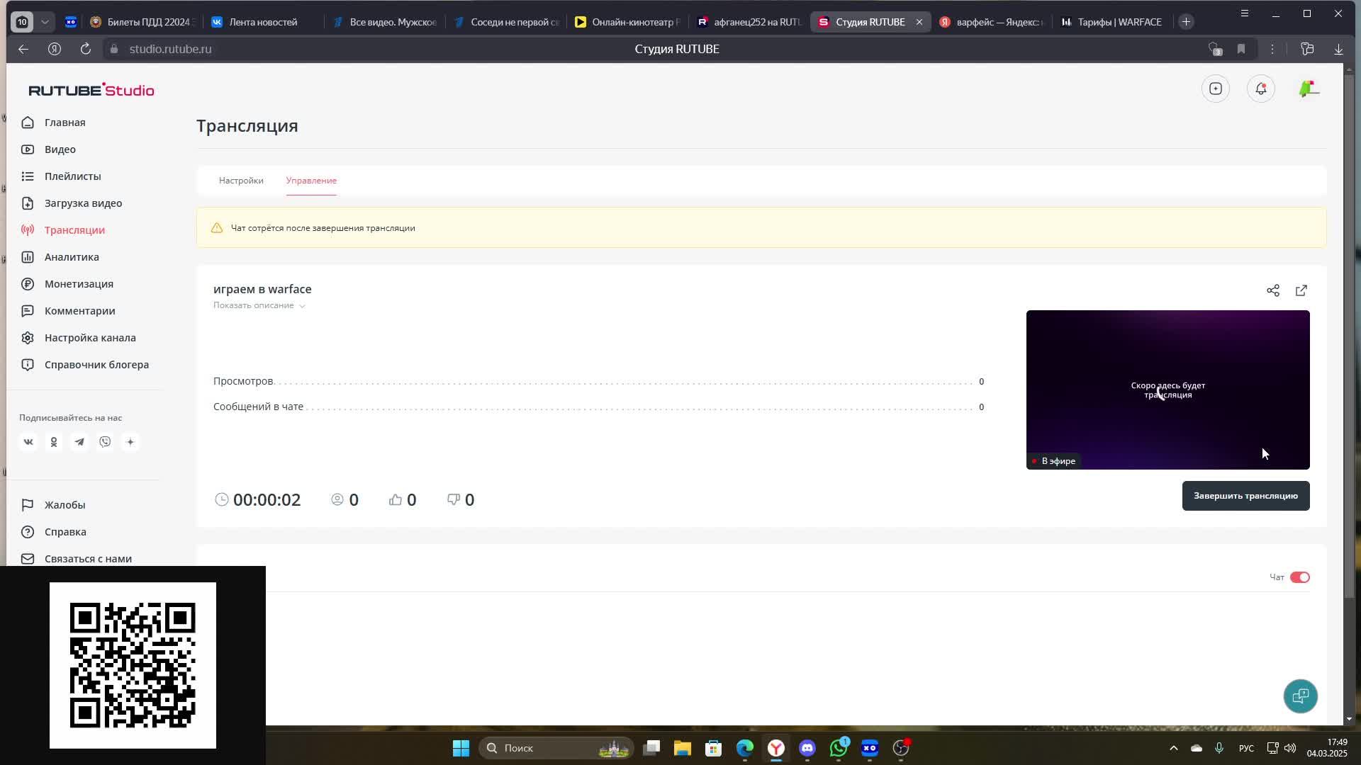
Task: Open the VK social icon
Action: click(x=28, y=442)
